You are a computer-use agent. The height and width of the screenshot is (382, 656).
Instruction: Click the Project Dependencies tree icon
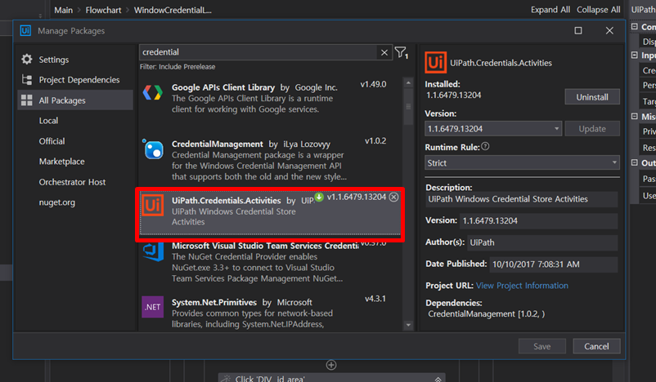click(x=27, y=80)
